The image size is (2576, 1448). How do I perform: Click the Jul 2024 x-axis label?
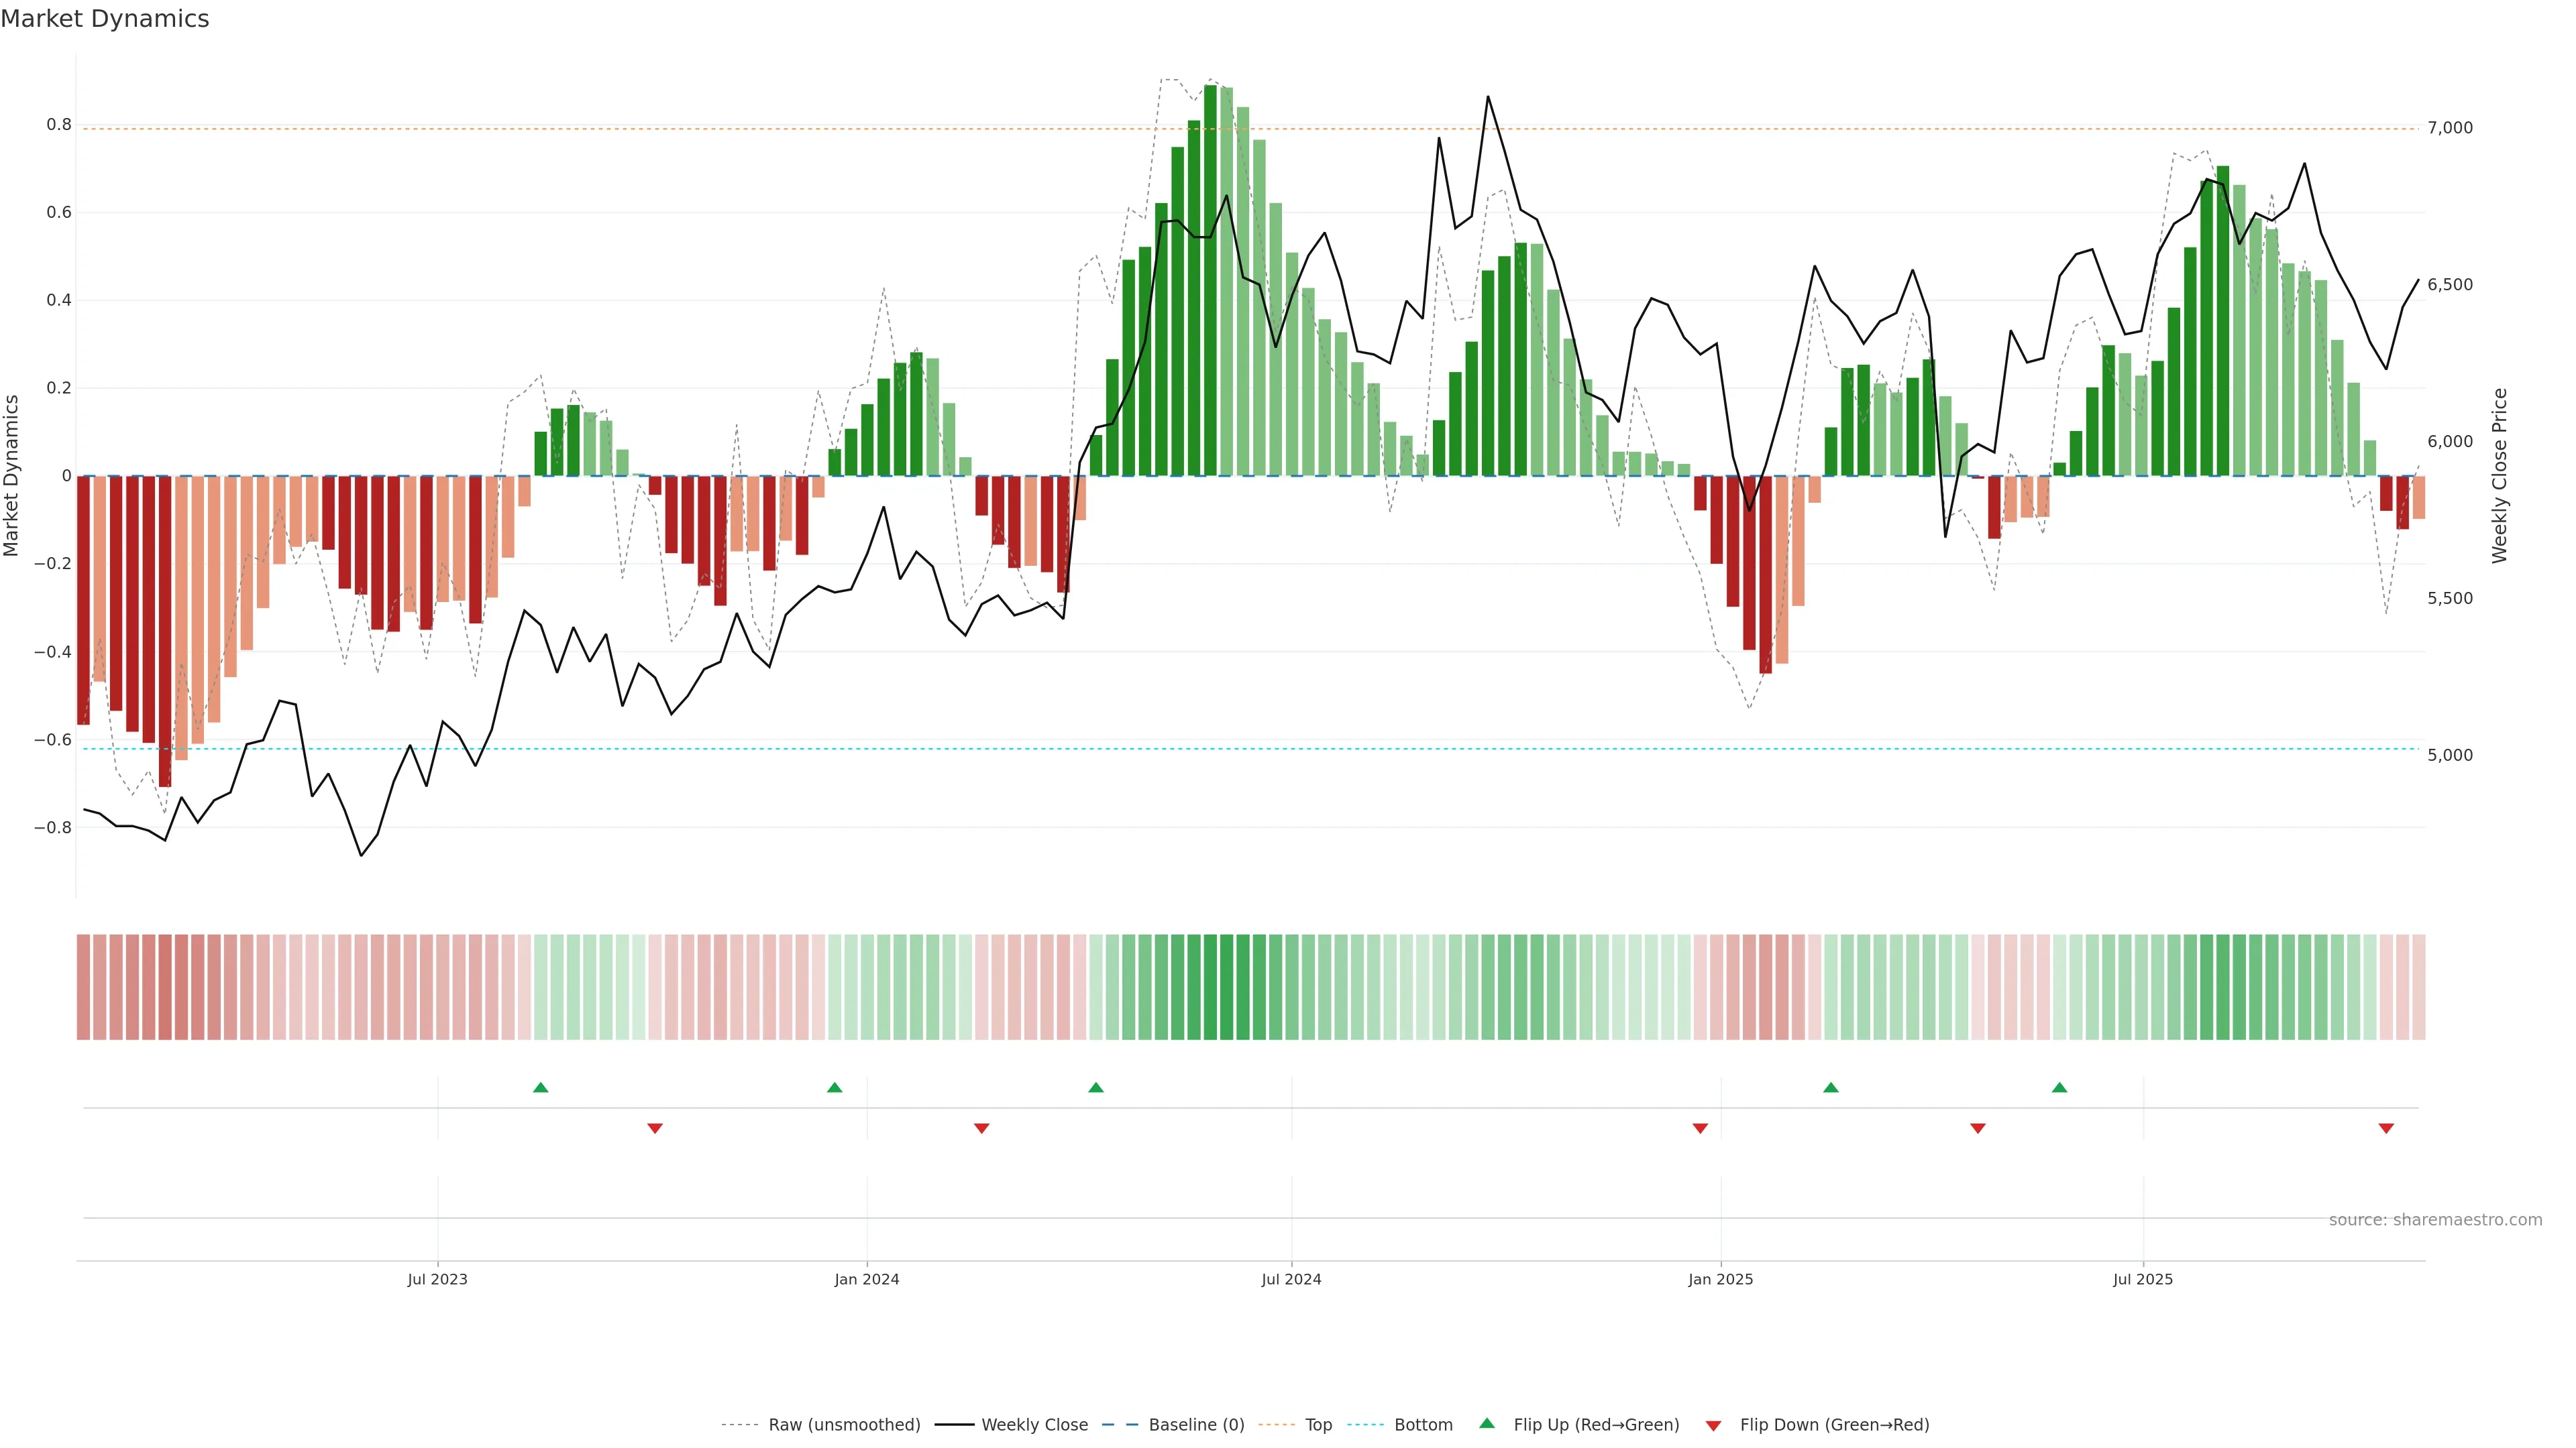click(1291, 1279)
